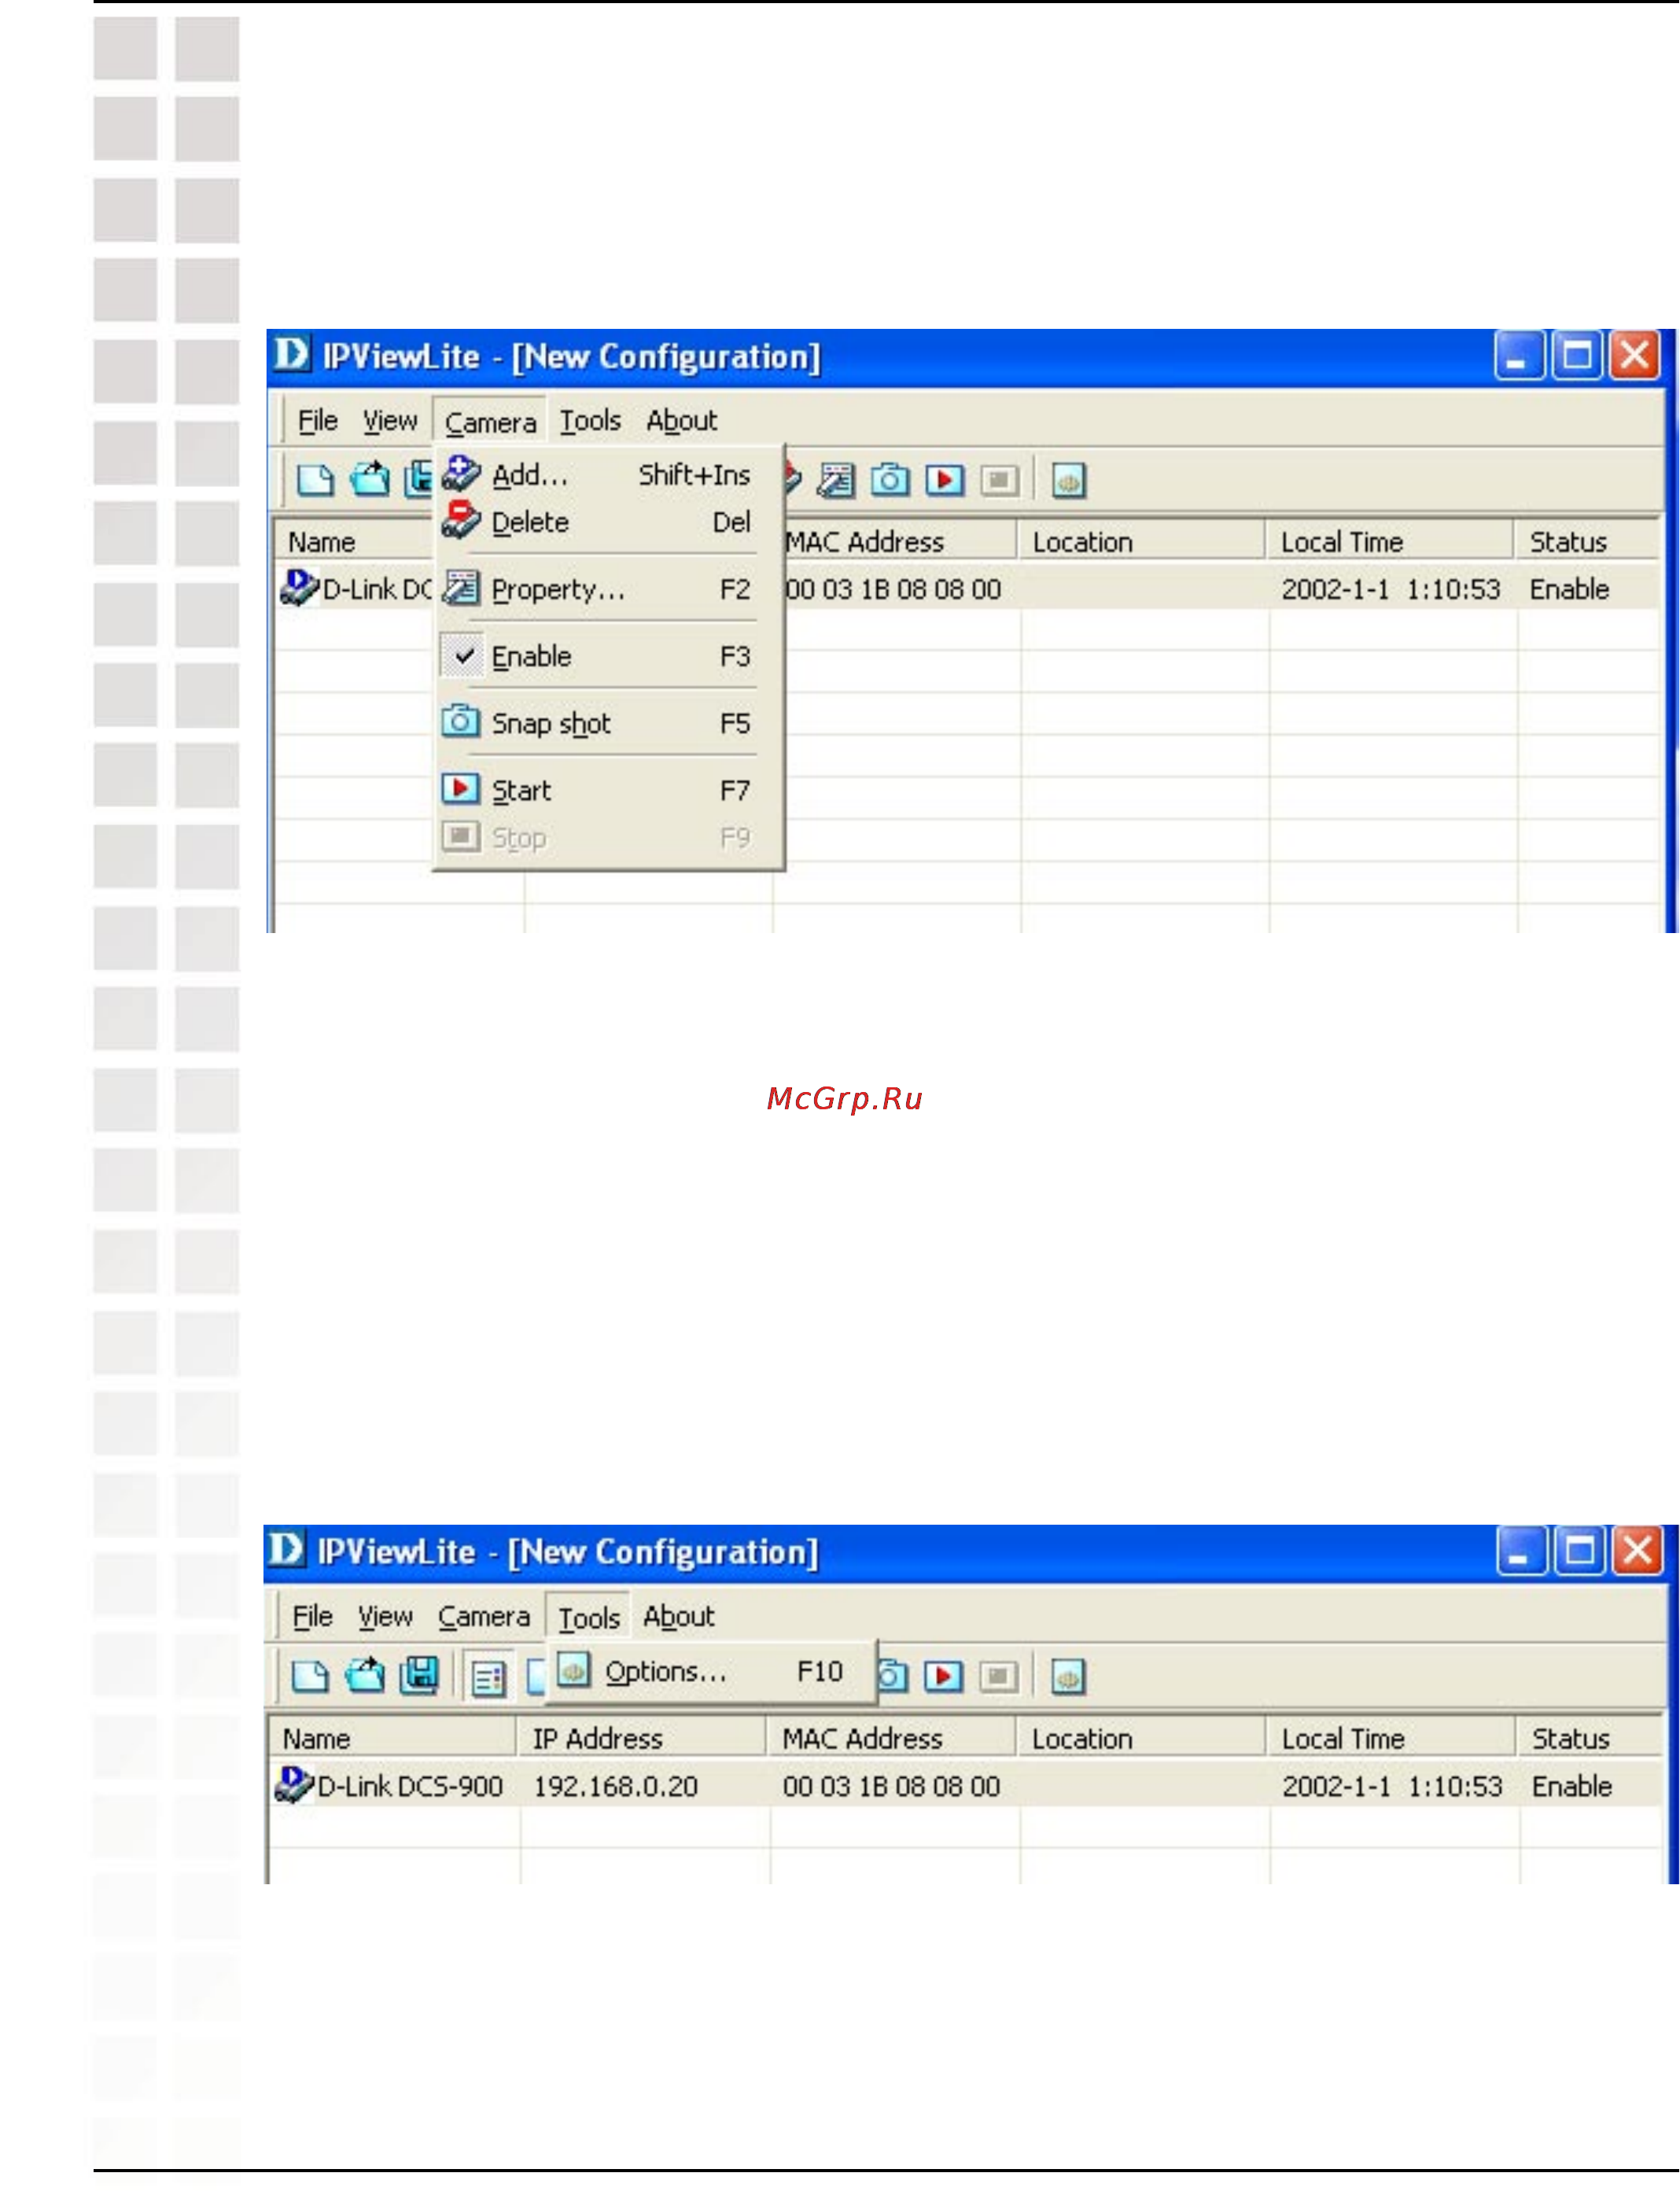Open View menu in lower window
The height and width of the screenshot is (2195, 1680).
coord(385,1616)
